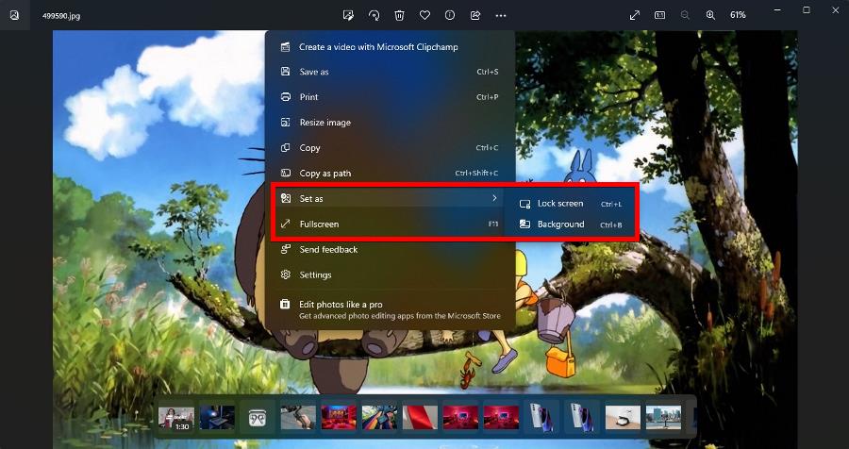849x449 pixels.
Task: Click Copy in the context menu
Action: tap(390, 148)
